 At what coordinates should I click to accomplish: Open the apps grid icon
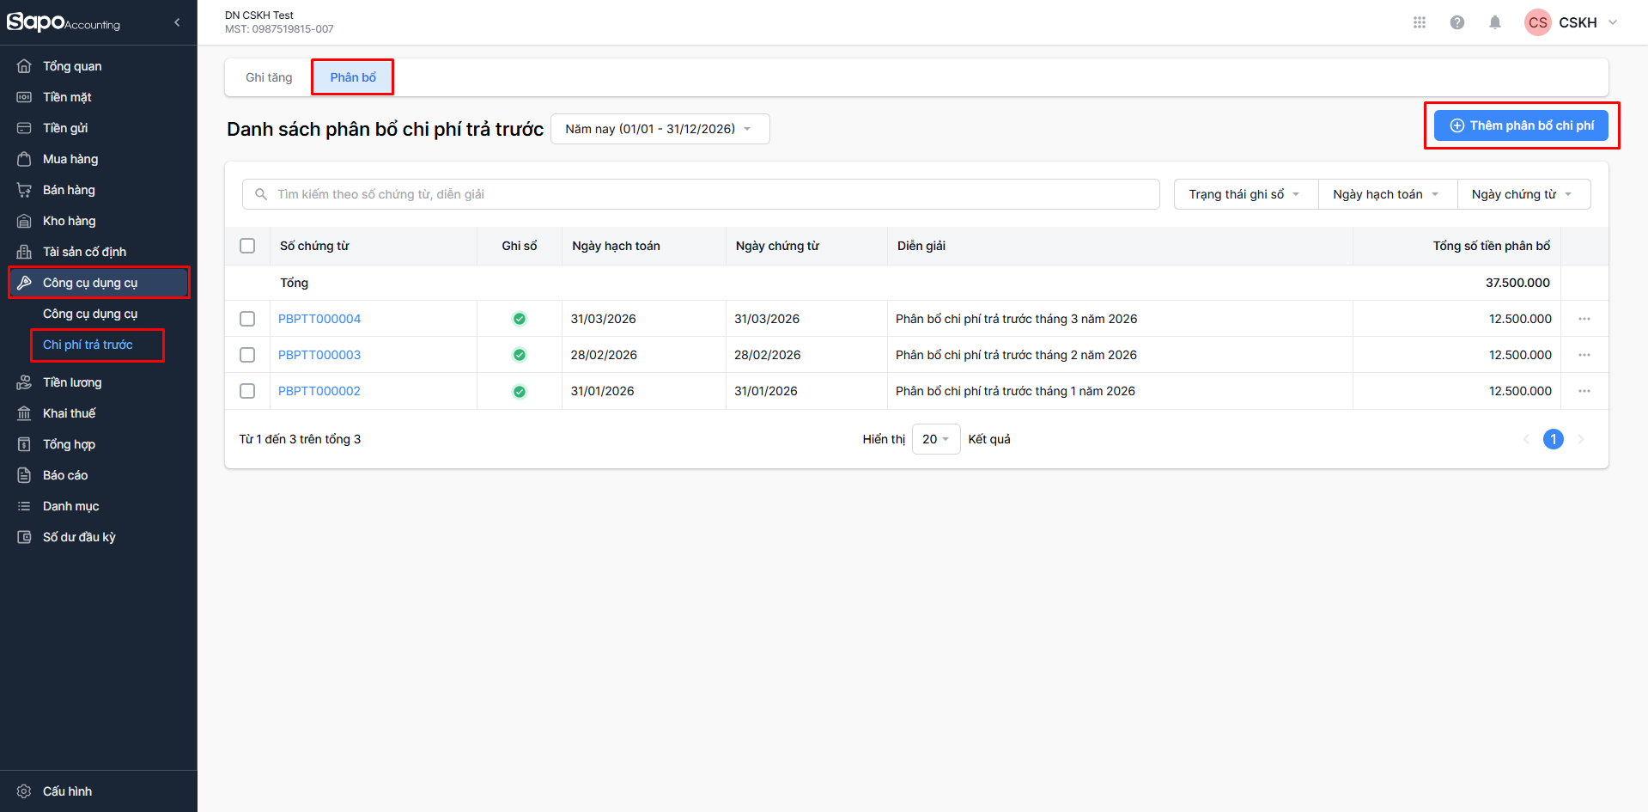[x=1419, y=22]
